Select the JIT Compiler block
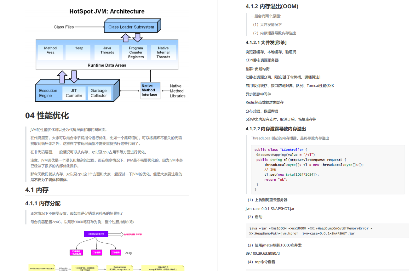413x271 pixels. point(74,93)
